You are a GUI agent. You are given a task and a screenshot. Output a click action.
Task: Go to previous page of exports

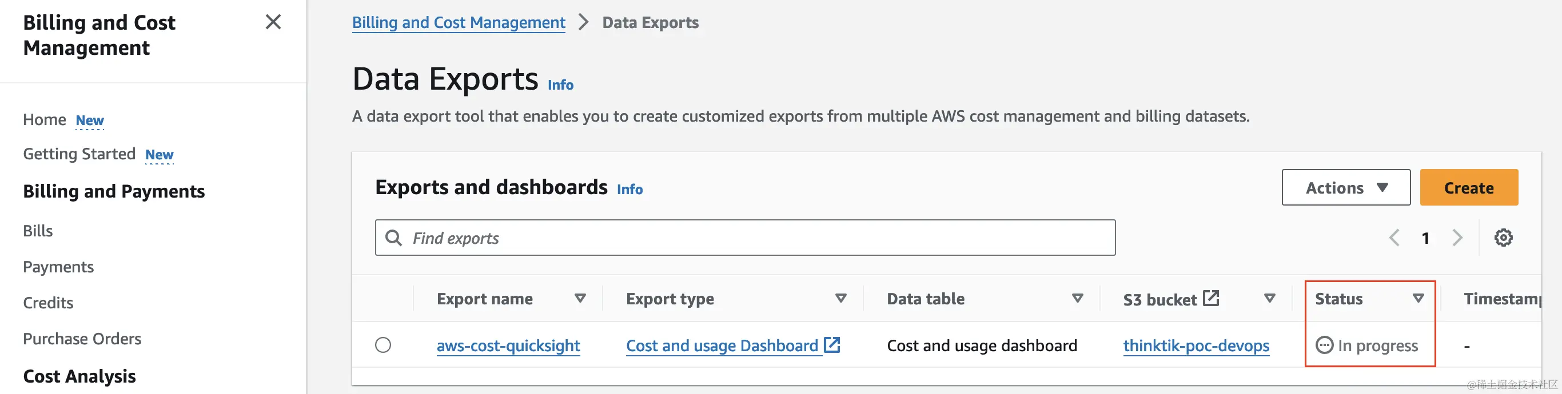point(1394,238)
